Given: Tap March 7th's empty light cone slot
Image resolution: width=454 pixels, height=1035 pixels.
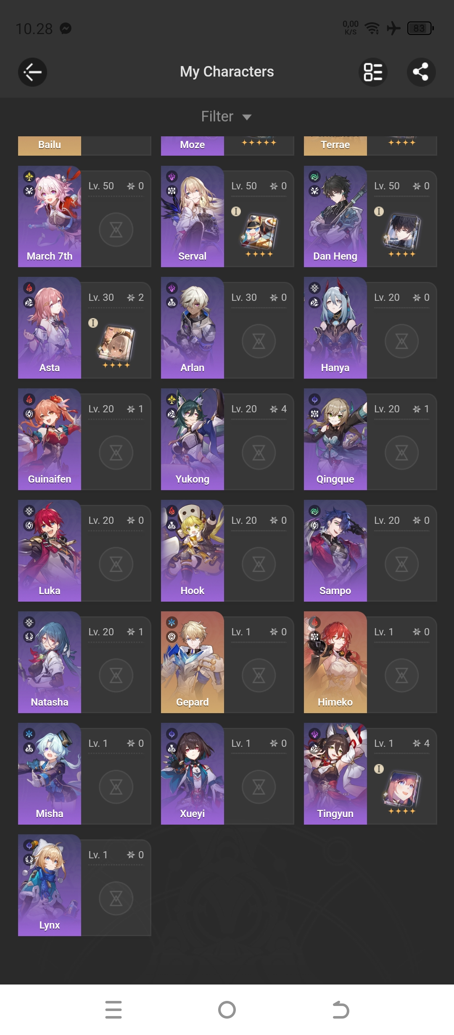Looking at the screenshot, I should click(x=116, y=230).
